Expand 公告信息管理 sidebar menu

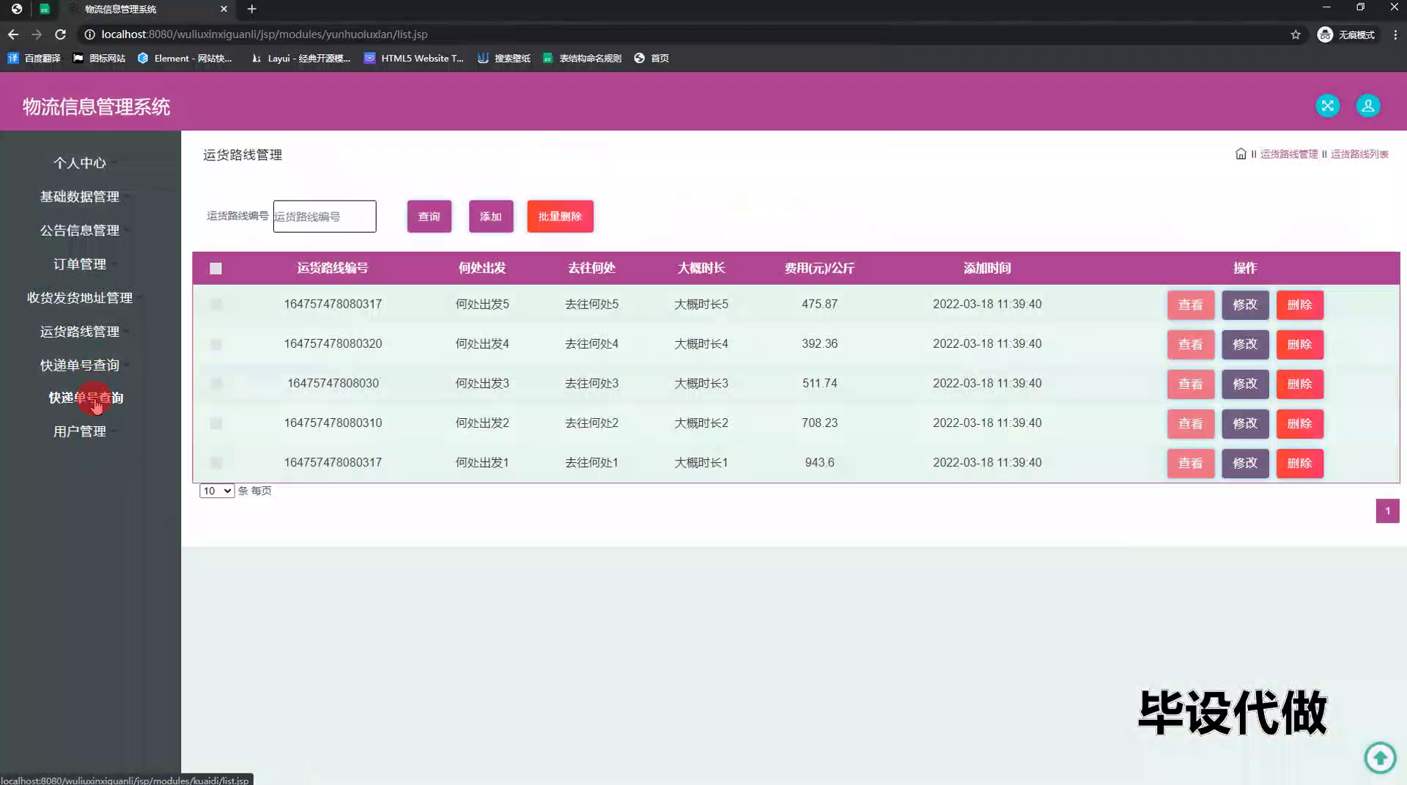click(x=79, y=230)
